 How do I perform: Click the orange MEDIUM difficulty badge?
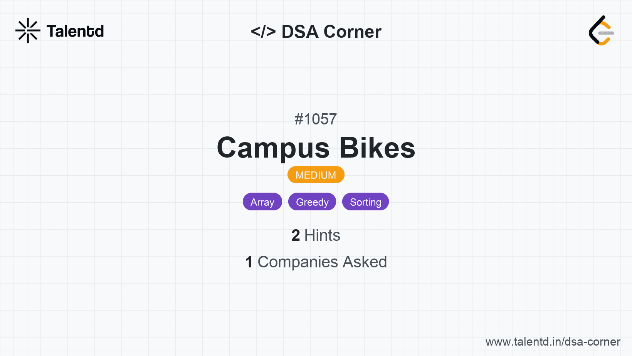(316, 175)
